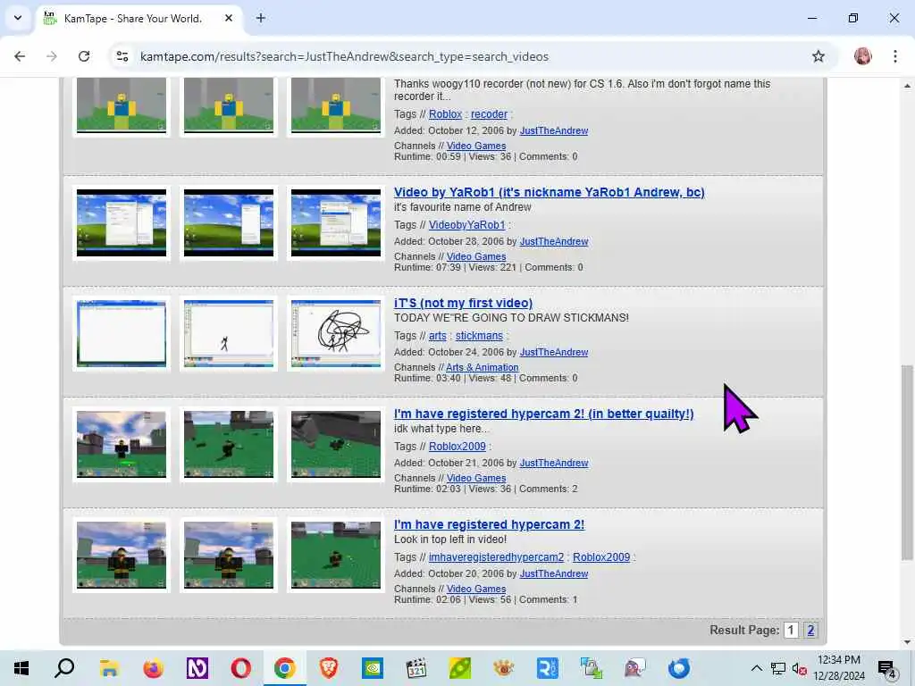
Task: Open Arts & Animation channel link
Action: [482, 367]
